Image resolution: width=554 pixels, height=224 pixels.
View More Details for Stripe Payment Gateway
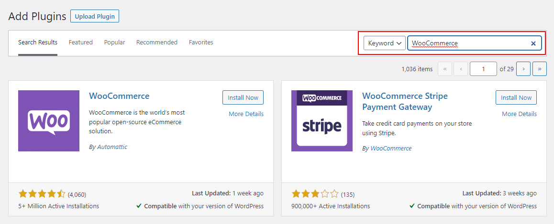pos(519,114)
